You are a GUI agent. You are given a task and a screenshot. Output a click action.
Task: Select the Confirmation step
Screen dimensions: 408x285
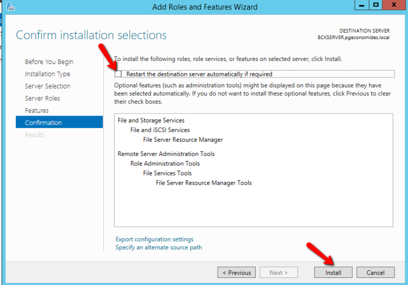pyautogui.click(x=44, y=123)
